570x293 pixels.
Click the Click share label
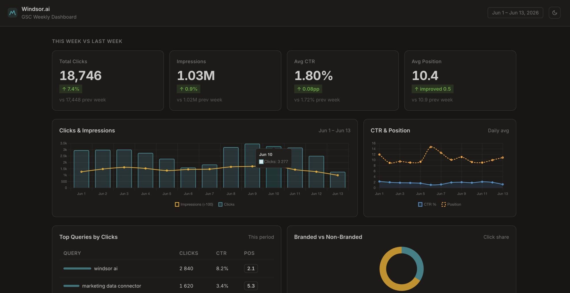[496, 237]
